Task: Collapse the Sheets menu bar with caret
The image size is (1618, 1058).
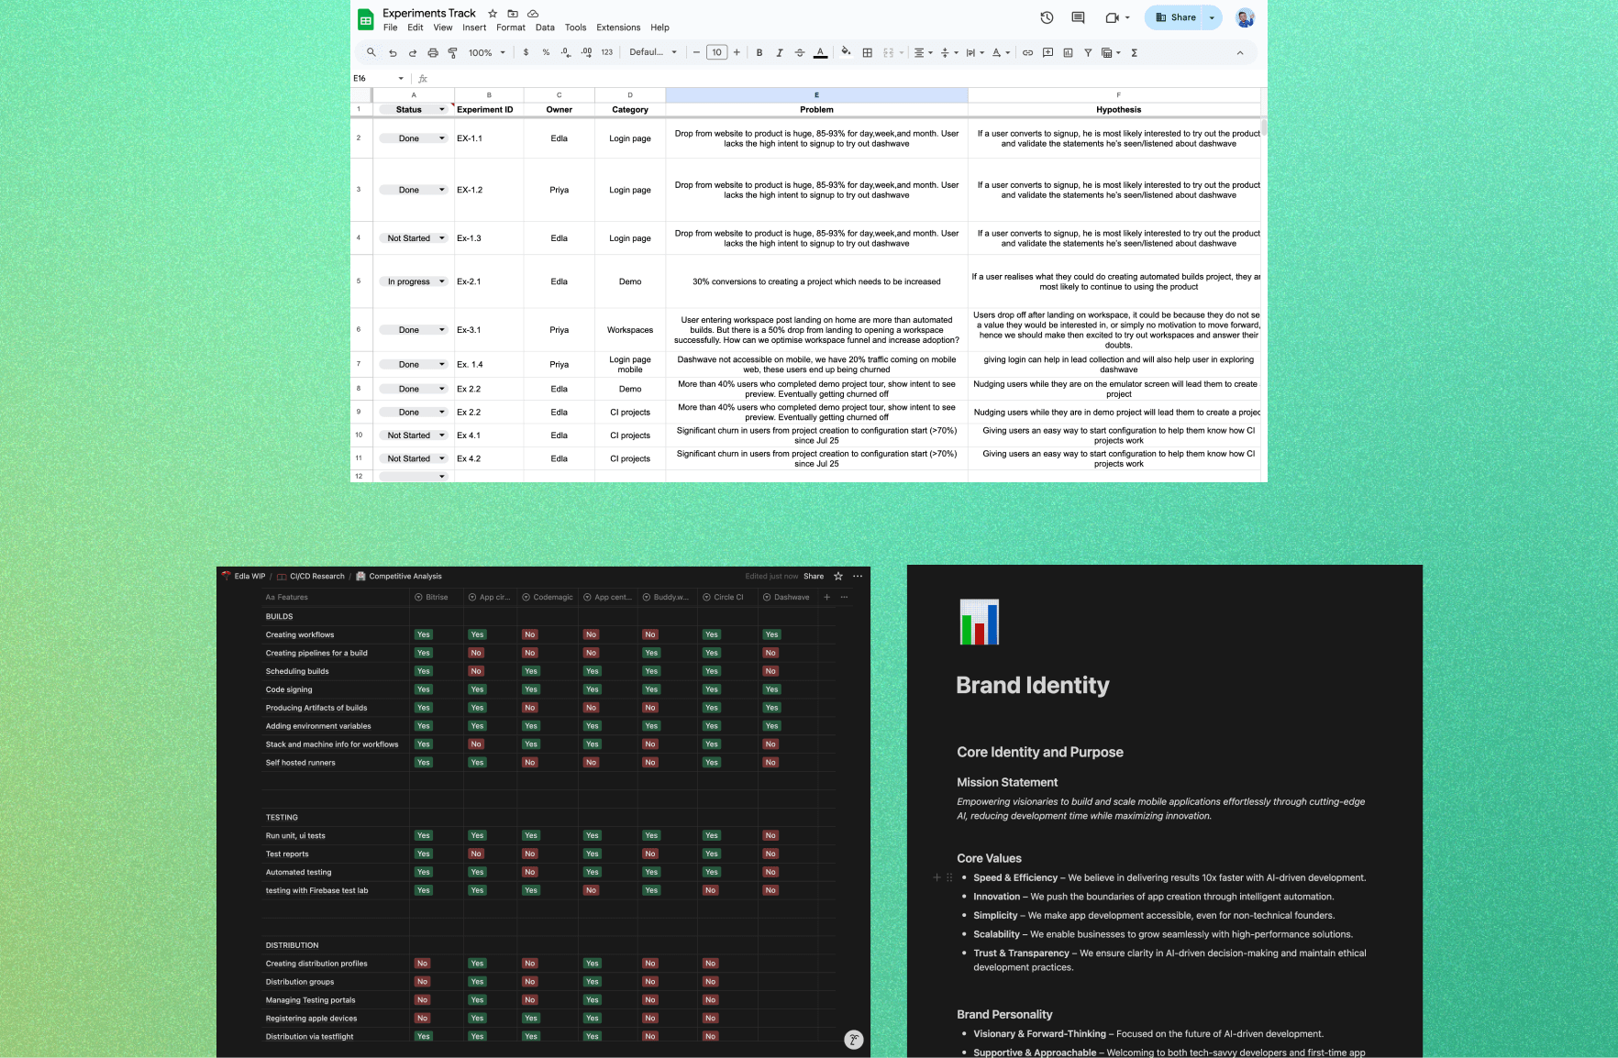Action: [x=1240, y=52]
